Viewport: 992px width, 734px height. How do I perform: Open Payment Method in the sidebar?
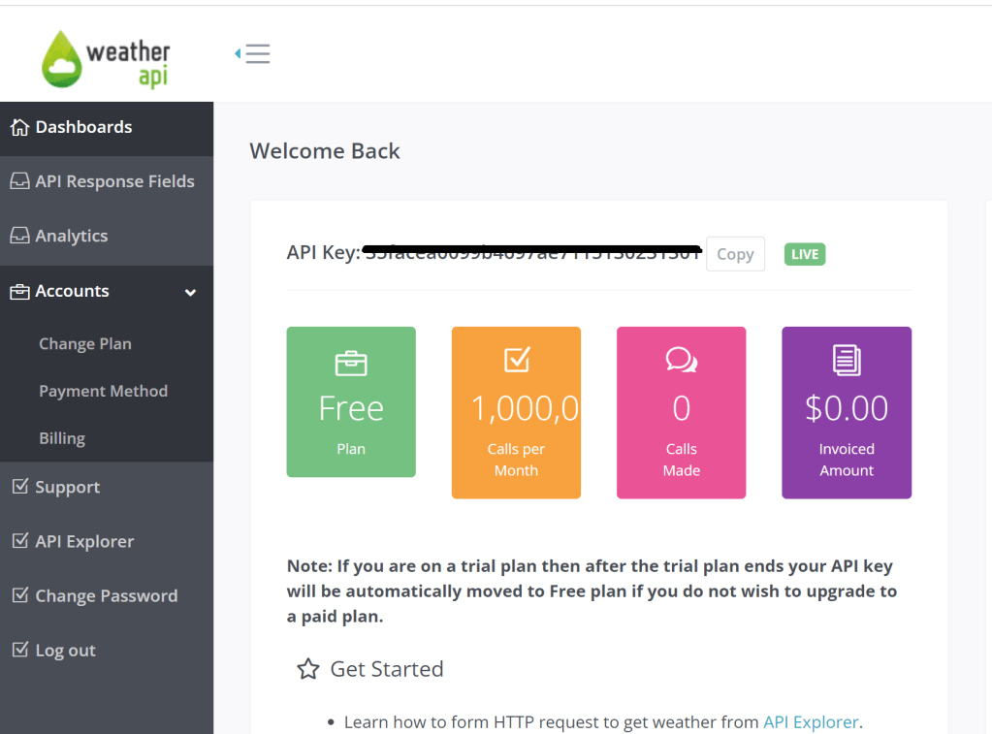click(x=103, y=391)
